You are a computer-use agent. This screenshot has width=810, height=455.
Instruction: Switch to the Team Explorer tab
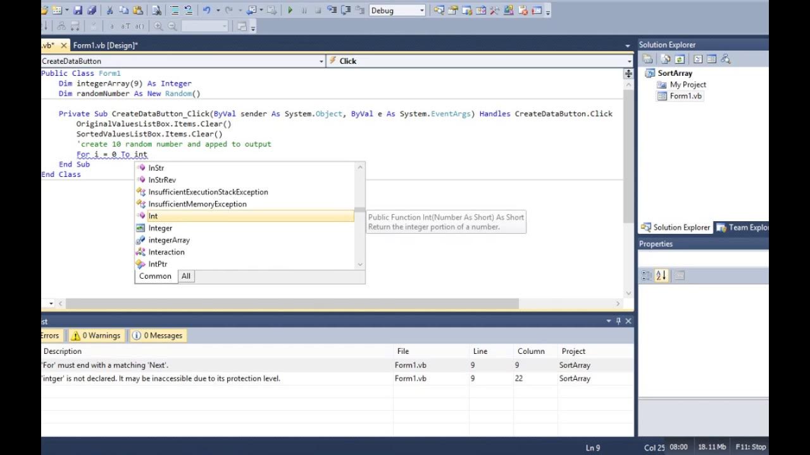742,227
